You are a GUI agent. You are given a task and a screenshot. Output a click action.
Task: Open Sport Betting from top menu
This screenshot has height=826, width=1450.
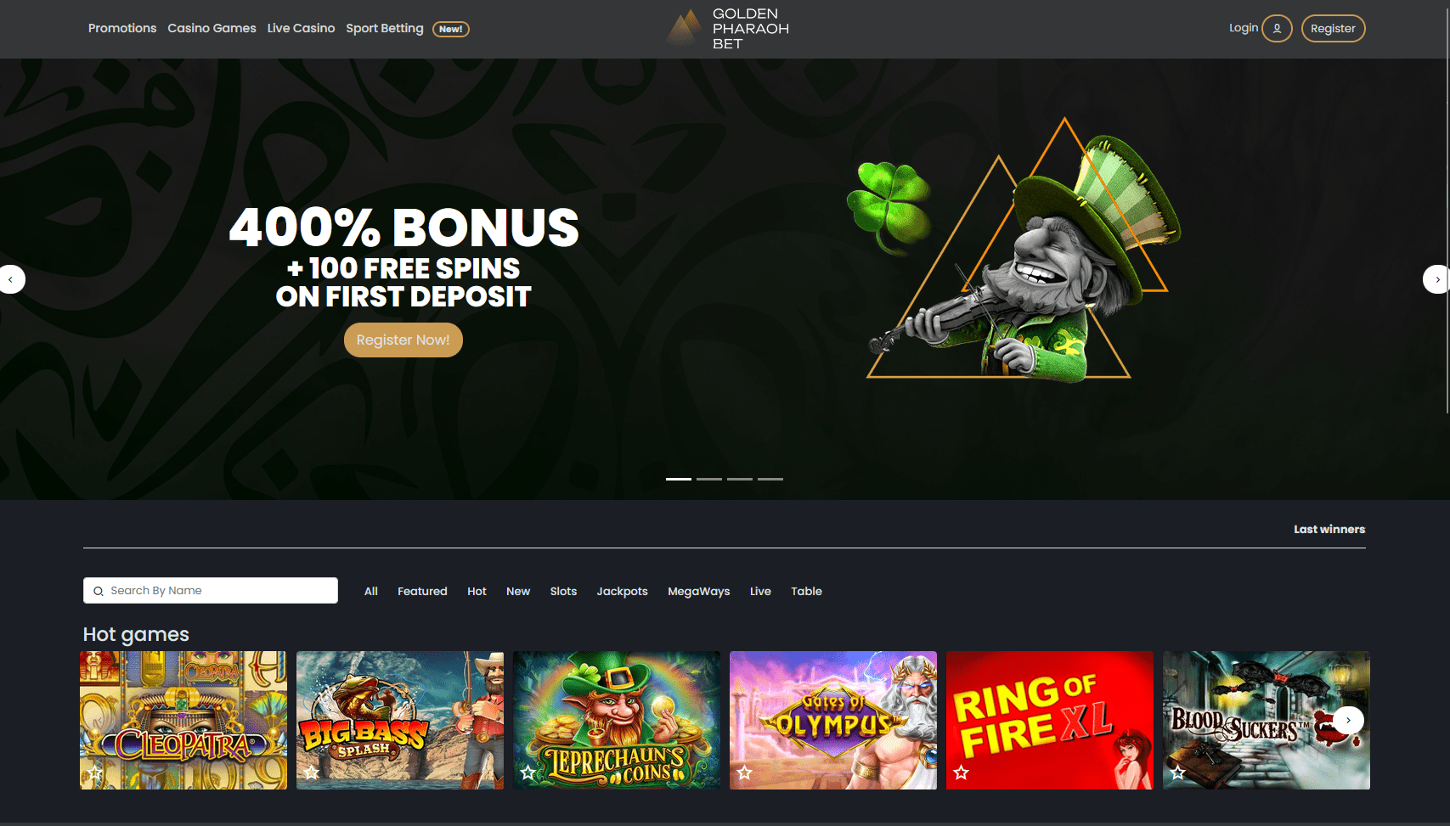pos(385,28)
